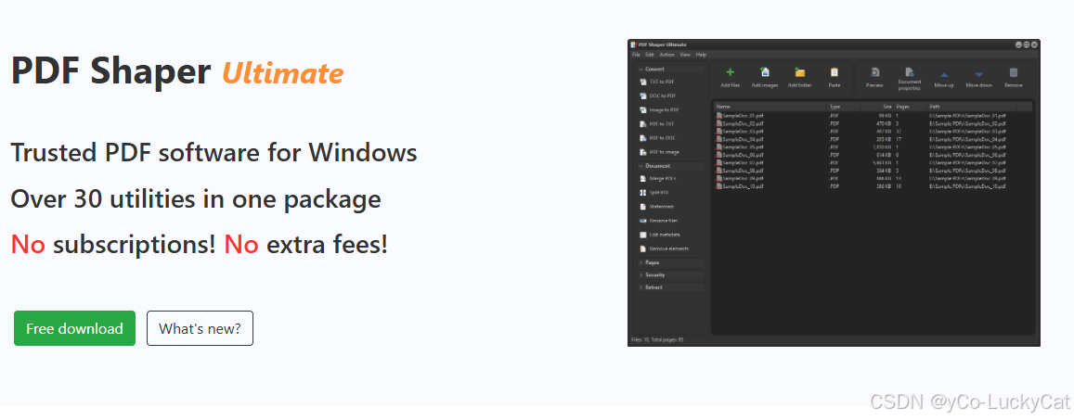Image resolution: width=1074 pixels, height=420 pixels.
Task: Click 'Trusted PDF software for Windows' text
Action: (214, 153)
